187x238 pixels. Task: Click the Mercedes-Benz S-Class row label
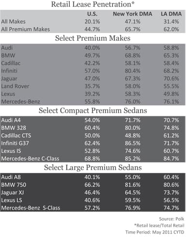30,208
